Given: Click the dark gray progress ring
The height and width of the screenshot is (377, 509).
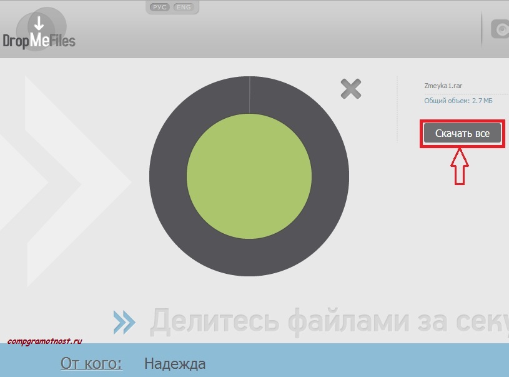Looking at the screenshot, I should pos(169,176).
